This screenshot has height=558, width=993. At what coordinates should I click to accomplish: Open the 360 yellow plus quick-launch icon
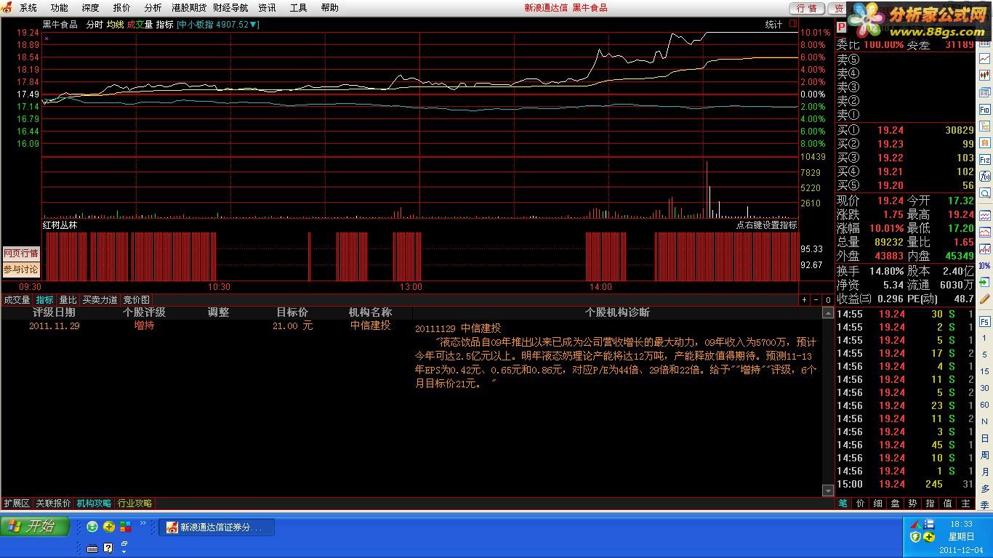click(109, 527)
